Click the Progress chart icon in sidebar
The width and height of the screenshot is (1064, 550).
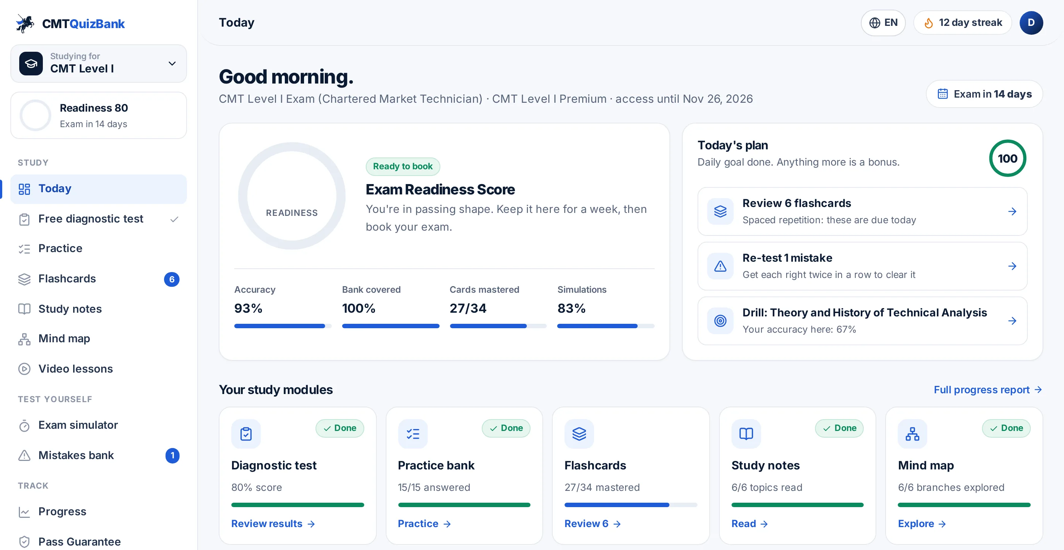click(24, 512)
